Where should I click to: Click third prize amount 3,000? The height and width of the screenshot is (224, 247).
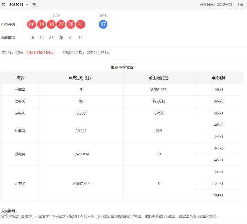pos(159,113)
